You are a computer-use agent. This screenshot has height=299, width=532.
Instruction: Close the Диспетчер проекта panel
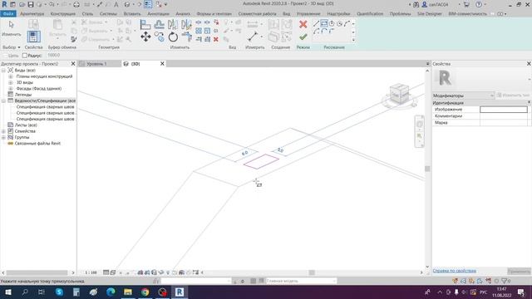[73, 64]
